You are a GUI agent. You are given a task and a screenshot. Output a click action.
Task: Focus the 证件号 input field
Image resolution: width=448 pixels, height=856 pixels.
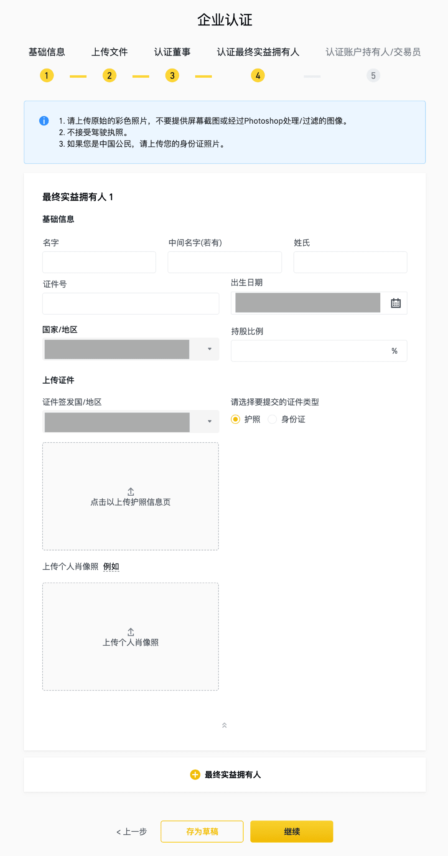click(x=130, y=304)
